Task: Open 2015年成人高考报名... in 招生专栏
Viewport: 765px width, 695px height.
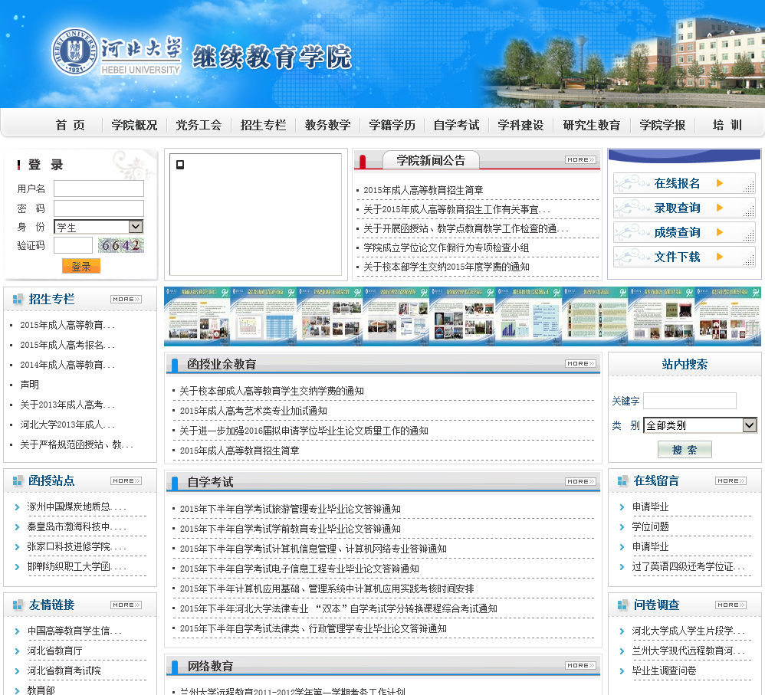Action: click(67, 346)
